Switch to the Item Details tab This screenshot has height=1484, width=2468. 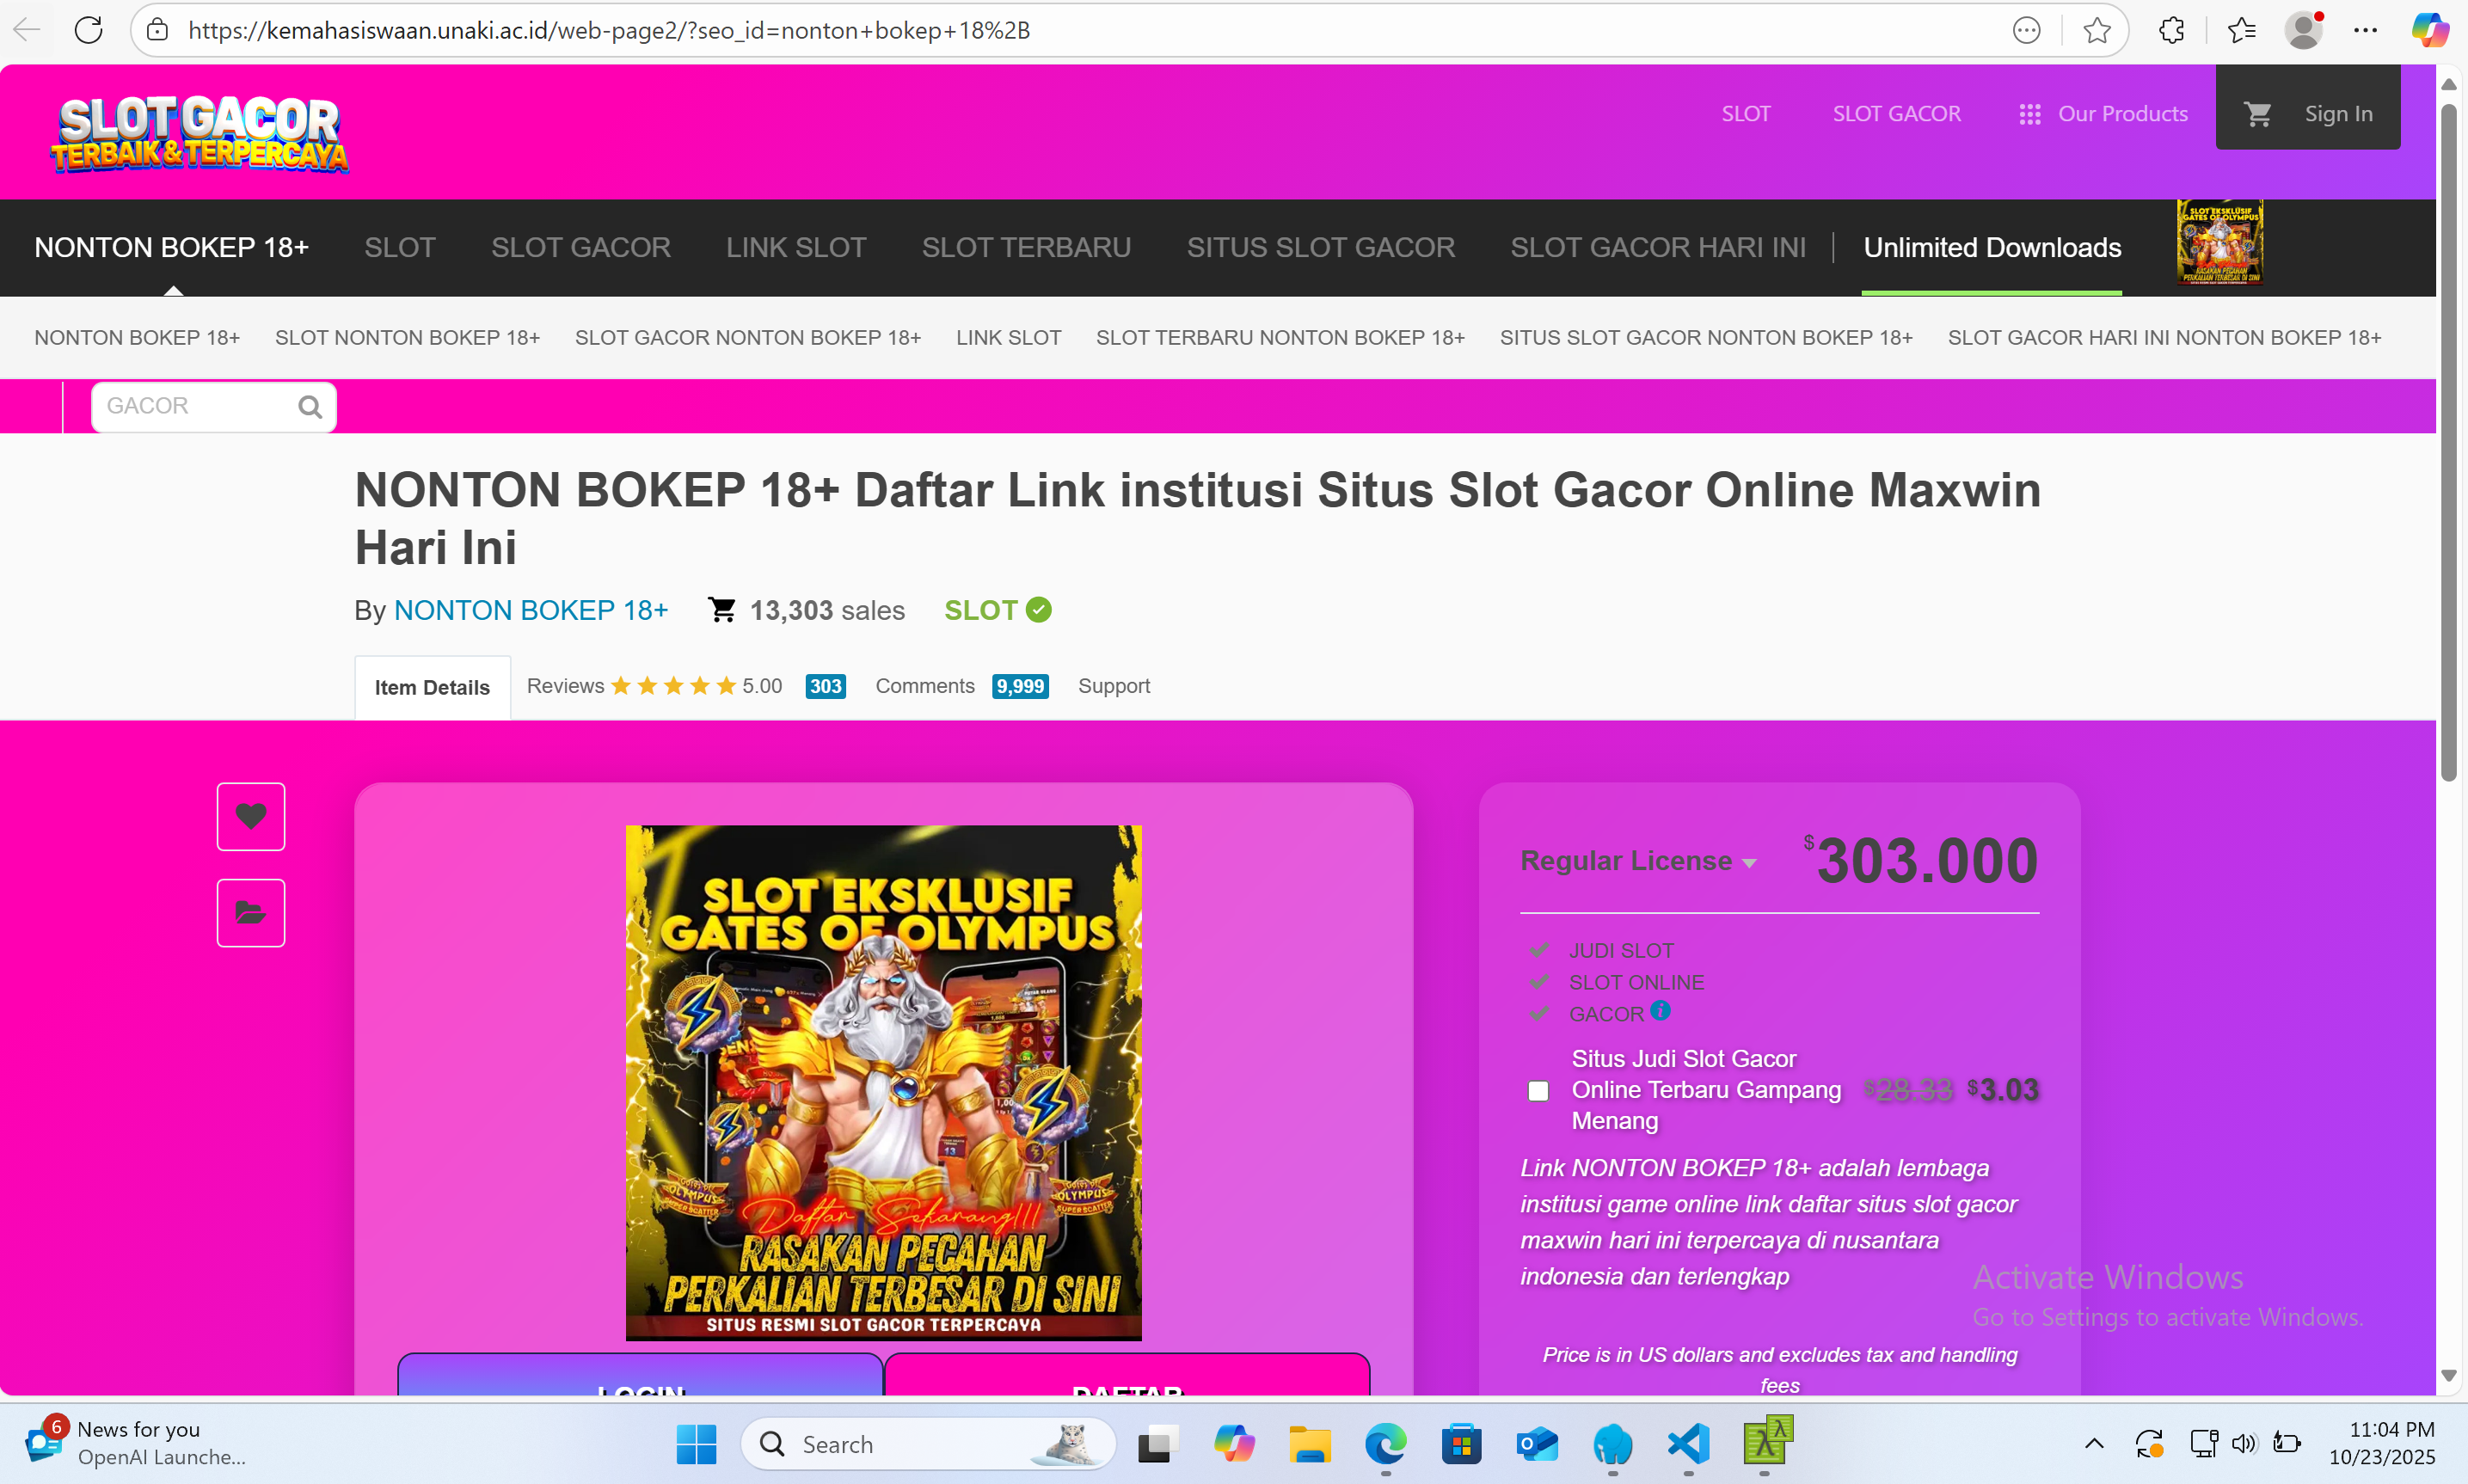(x=431, y=686)
